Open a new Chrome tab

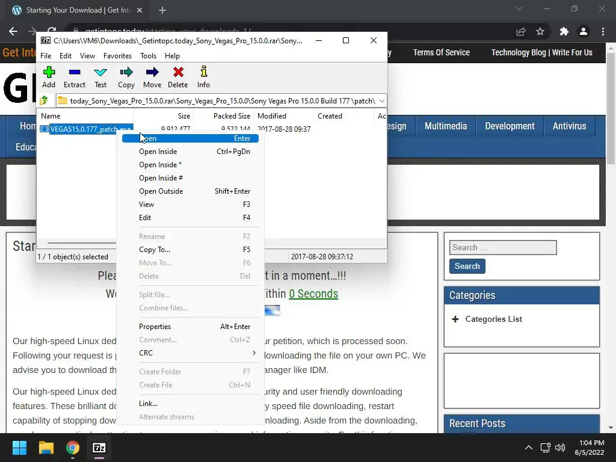click(162, 10)
